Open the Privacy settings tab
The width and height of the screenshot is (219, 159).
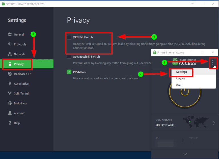coord(19,64)
